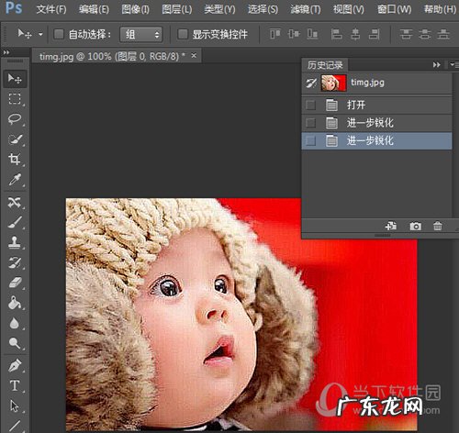Viewport: 459px width, 433px height.
Task: Select the 历史记录 panel tab
Action: coord(325,65)
